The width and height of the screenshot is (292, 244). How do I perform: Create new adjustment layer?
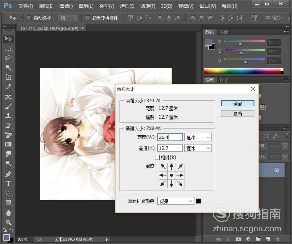click(248, 239)
